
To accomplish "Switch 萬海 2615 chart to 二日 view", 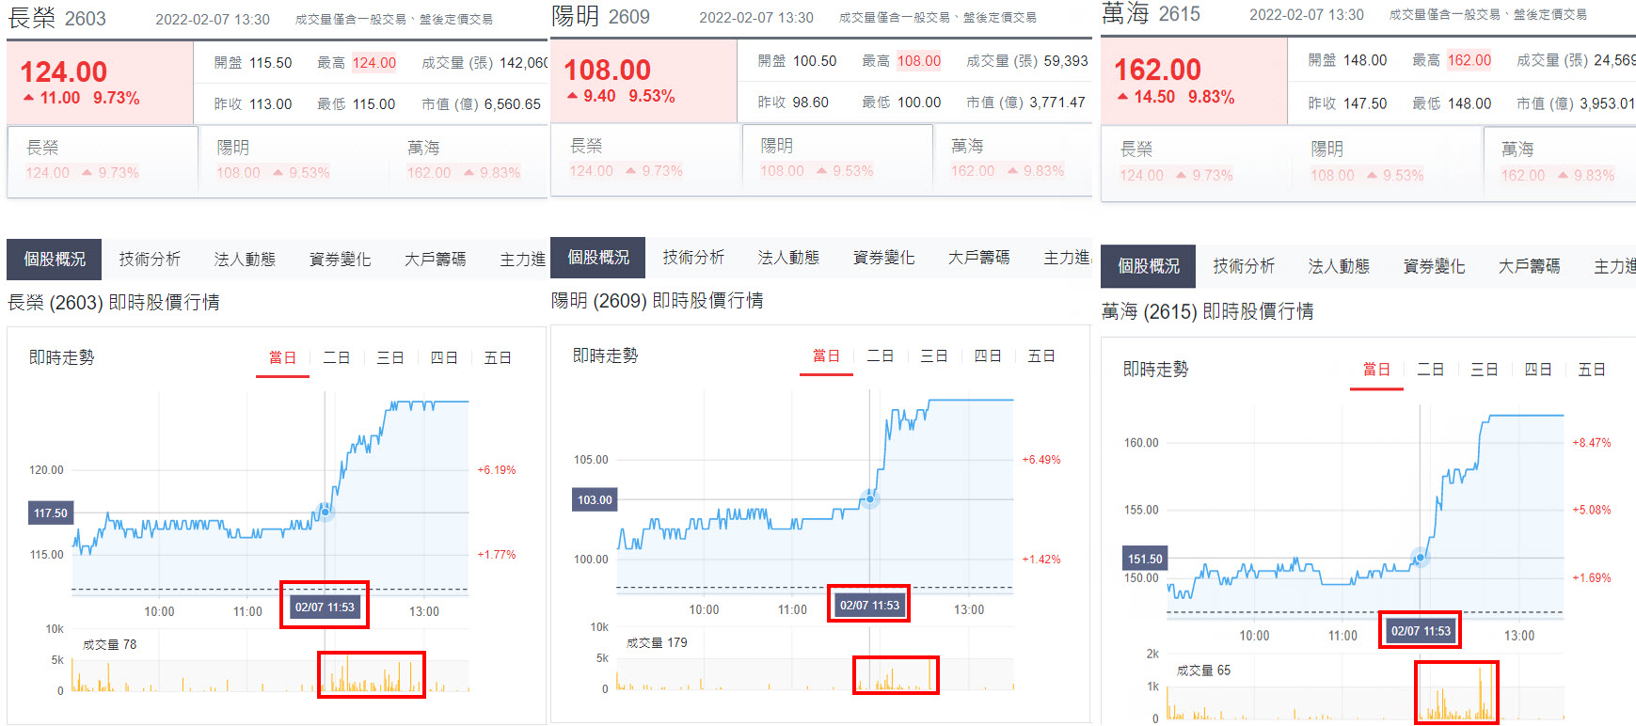I will pos(1430,371).
